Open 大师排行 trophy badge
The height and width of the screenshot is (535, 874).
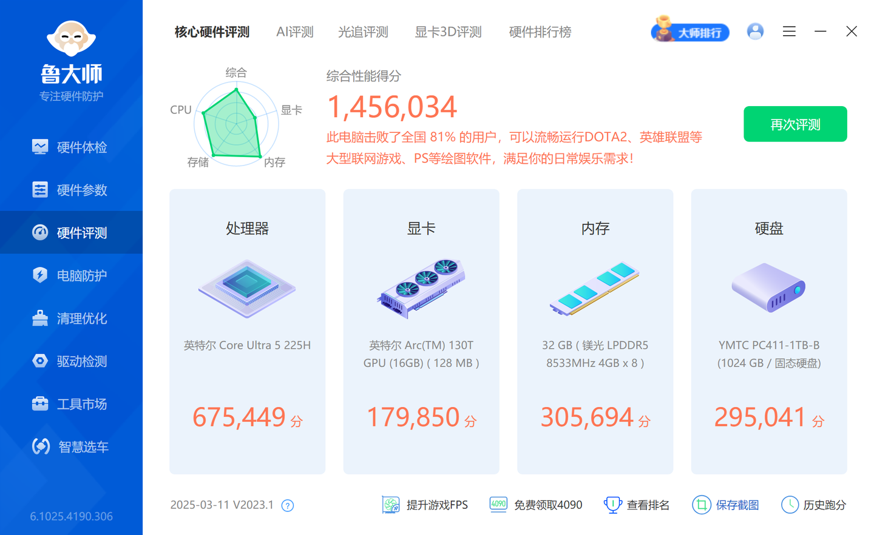(x=690, y=30)
